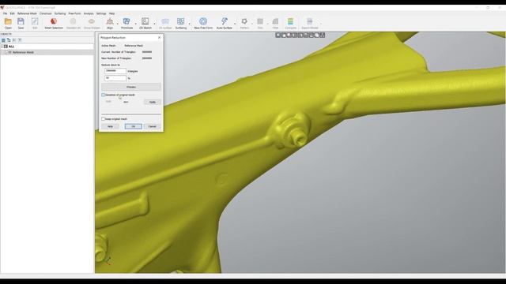506x284 pixels.
Task: Click the Help button in dialog
Action: [x=110, y=126]
